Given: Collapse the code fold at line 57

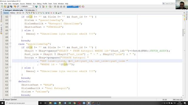Looking at the screenshot, I should click(x=10, y=67).
